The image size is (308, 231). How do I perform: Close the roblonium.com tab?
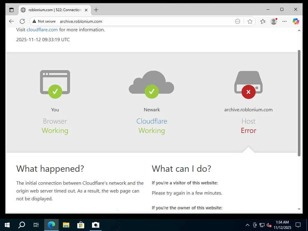tap(86, 10)
